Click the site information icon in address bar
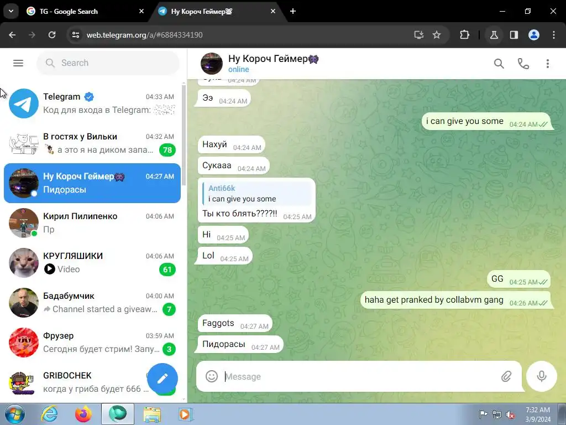566x425 pixels. (x=75, y=35)
